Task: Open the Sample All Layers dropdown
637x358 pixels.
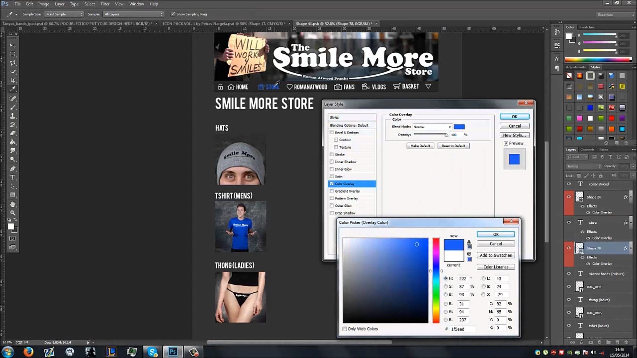Action: point(133,14)
